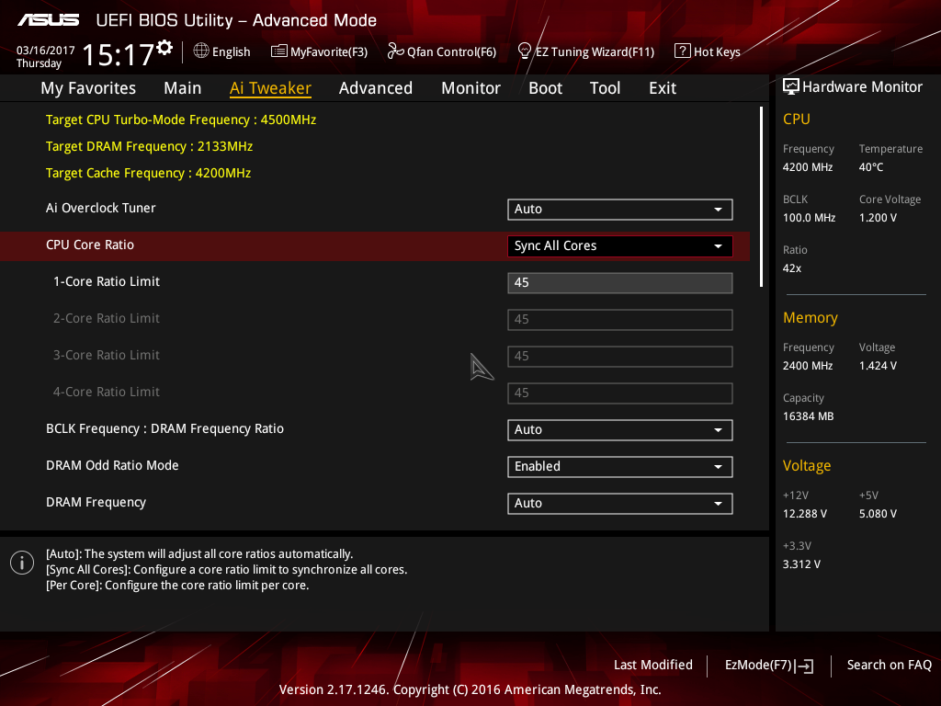This screenshot has width=941, height=706.
Task: Click the 1-Core Ratio Limit input field
Action: tap(620, 283)
